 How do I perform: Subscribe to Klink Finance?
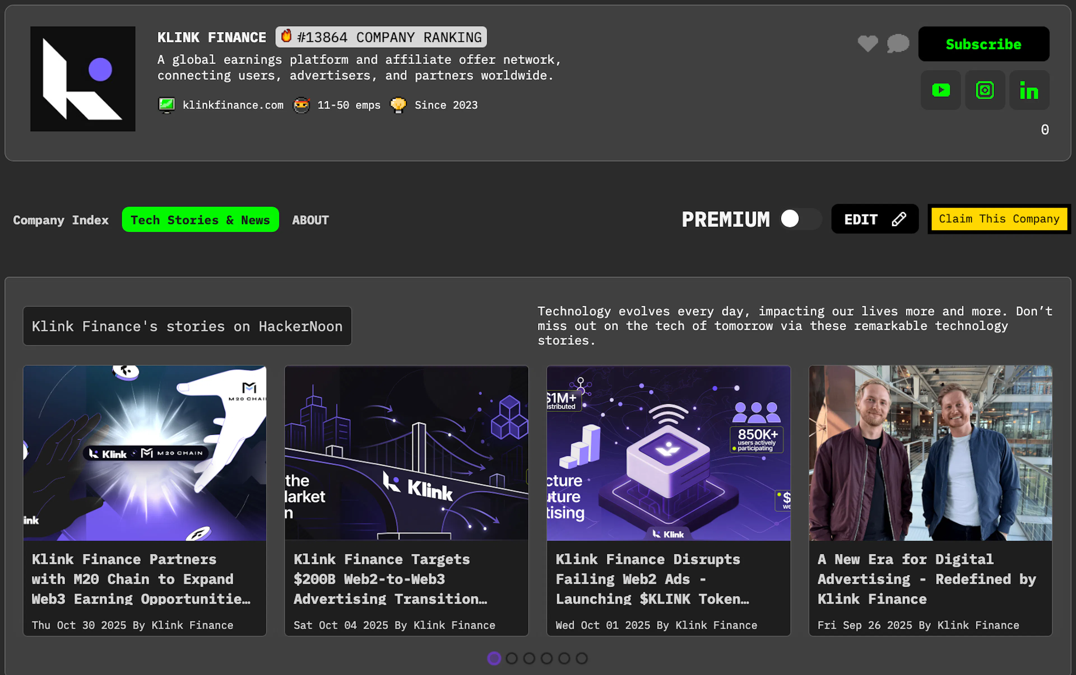[x=984, y=44]
